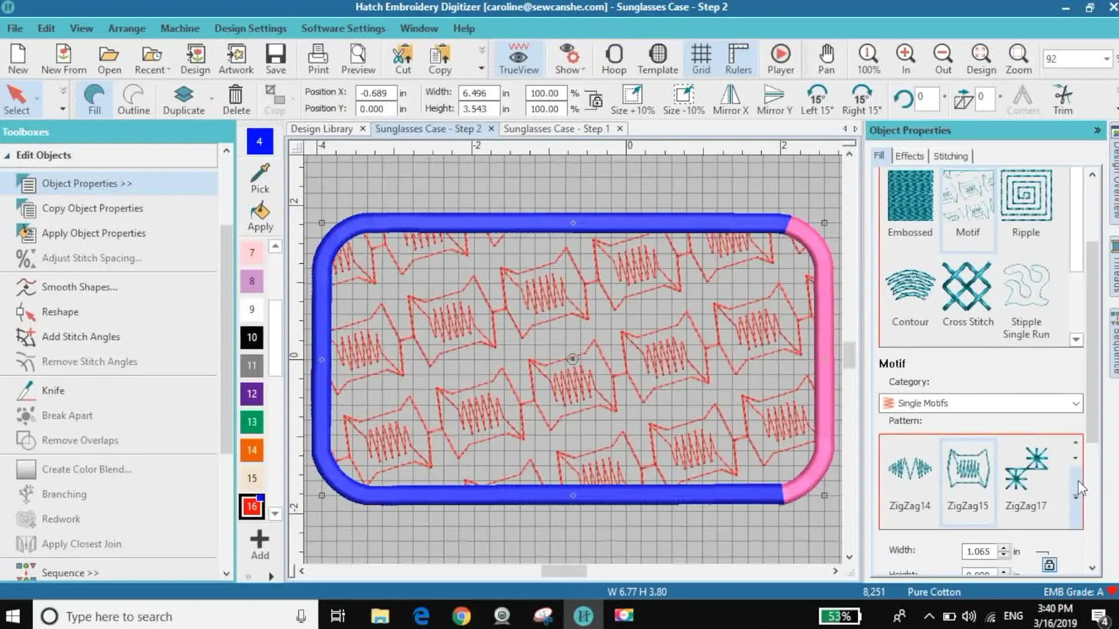Viewport: 1119px width, 629px height.
Task: Open the Machine menu
Action: click(x=180, y=28)
